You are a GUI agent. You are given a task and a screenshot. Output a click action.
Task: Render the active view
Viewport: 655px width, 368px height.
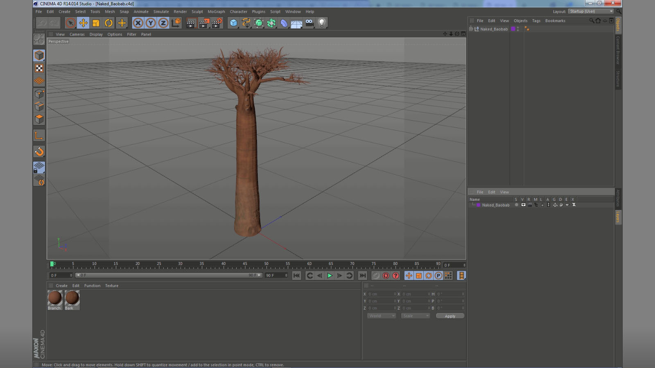pyautogui.click(x=191, y=23)
